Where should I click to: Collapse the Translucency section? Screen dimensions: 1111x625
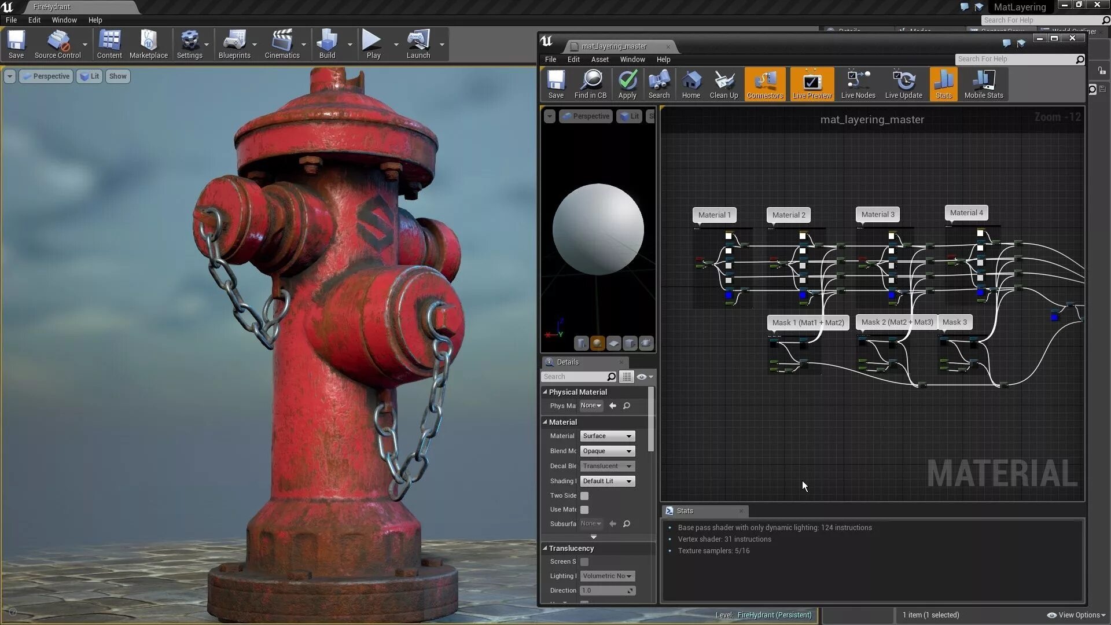[x=545, y=548]
